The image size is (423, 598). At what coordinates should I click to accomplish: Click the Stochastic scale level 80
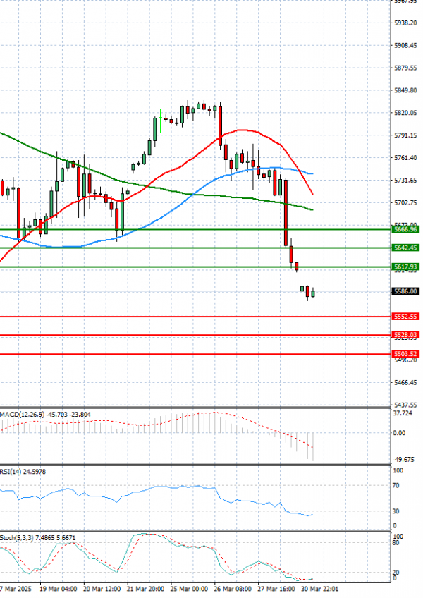[397, 543]
